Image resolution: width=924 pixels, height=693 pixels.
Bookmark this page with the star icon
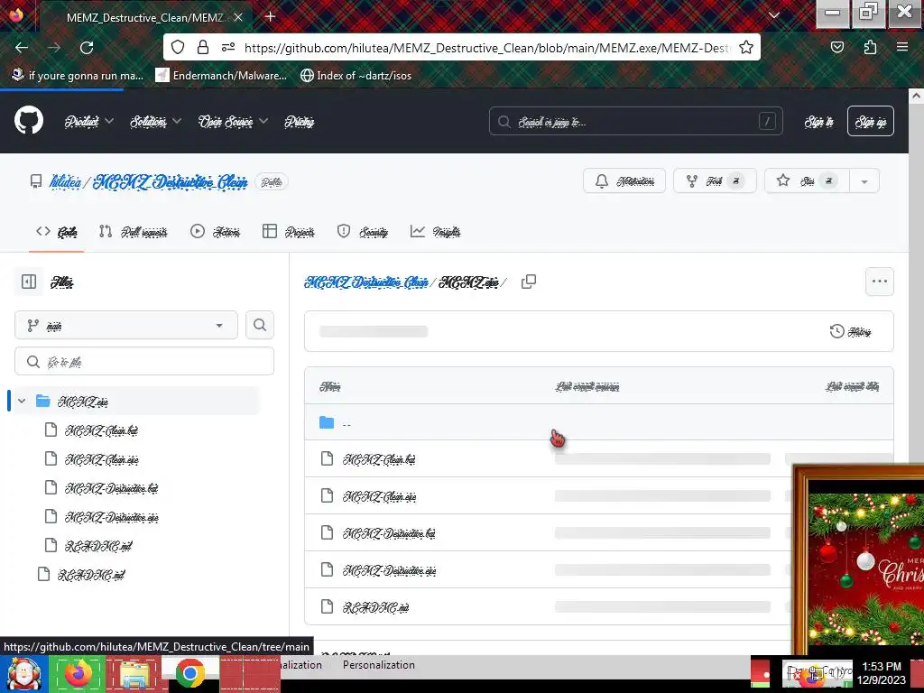click(746, 47)
